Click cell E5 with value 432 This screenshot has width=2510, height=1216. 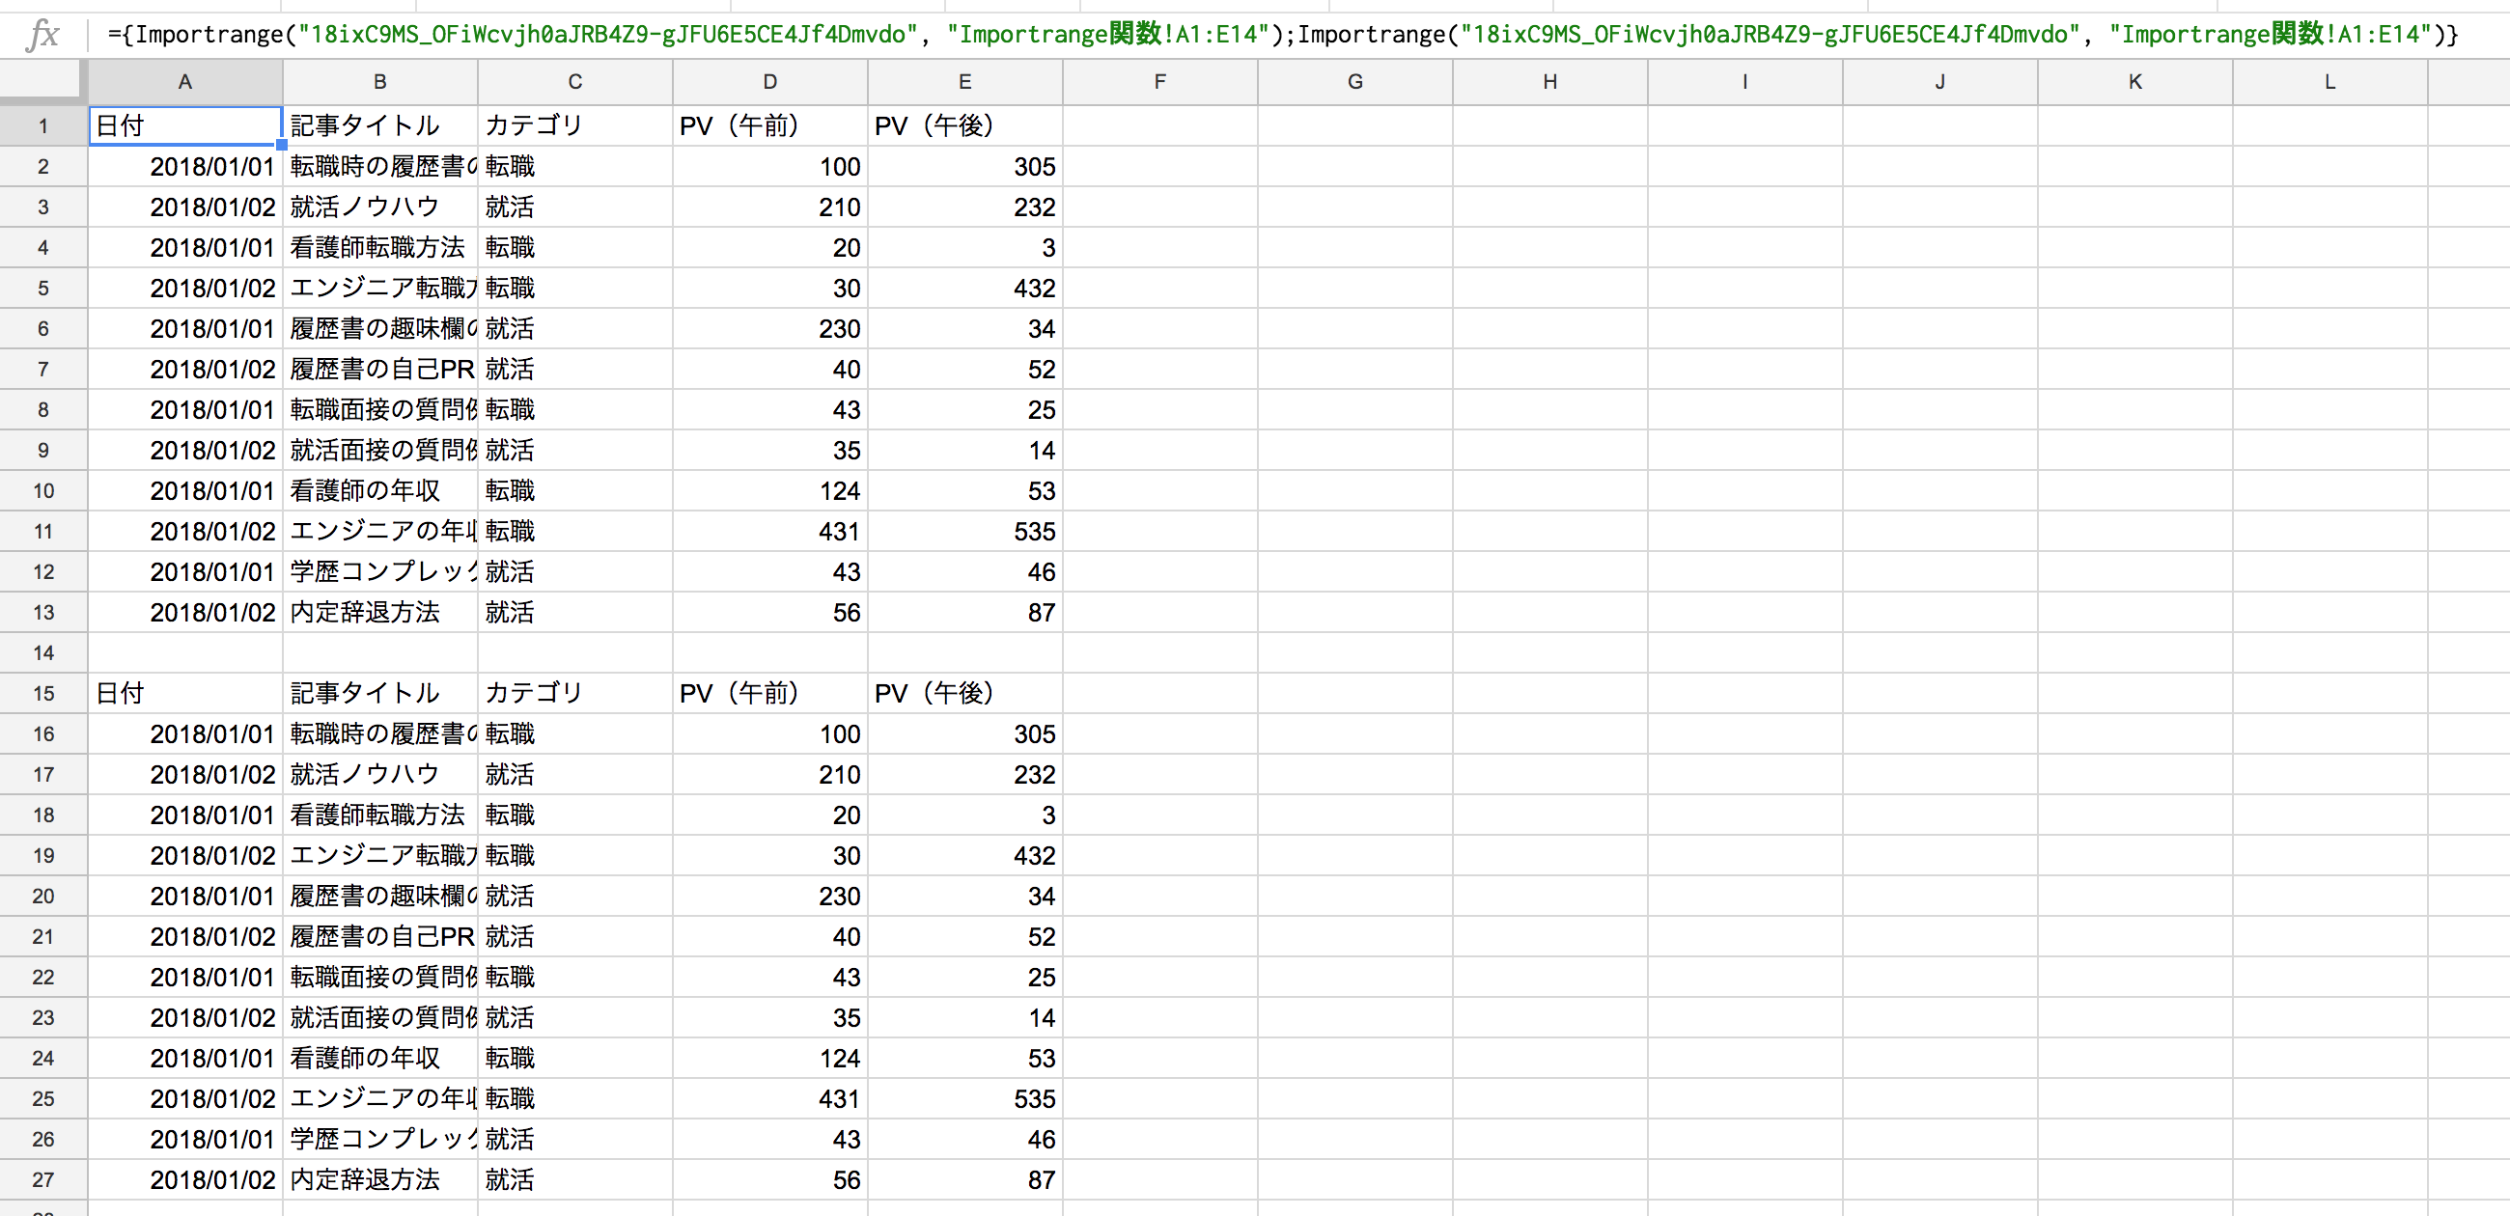pyautogui.click(x=964, y=289)
